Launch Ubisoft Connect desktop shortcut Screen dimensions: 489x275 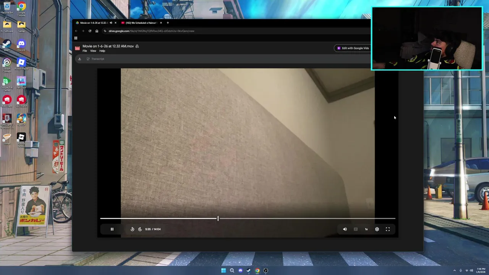[7, 65]
